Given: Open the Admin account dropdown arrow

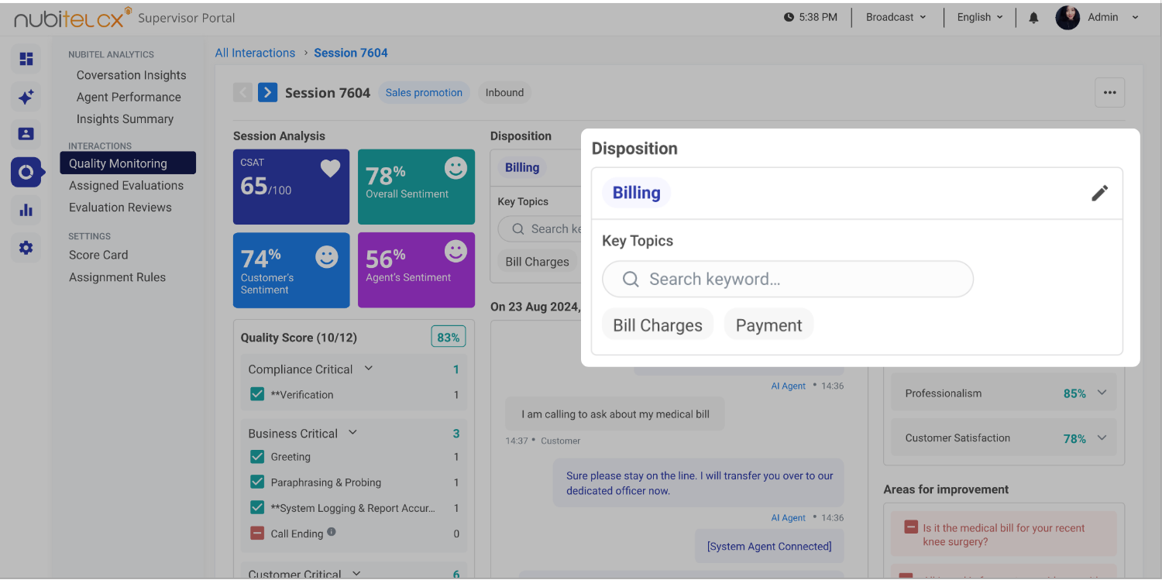Looking at the screenshot, I should (x=1136, y=18).
